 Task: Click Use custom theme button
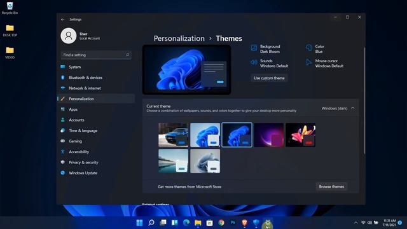(x=269, y=78)
